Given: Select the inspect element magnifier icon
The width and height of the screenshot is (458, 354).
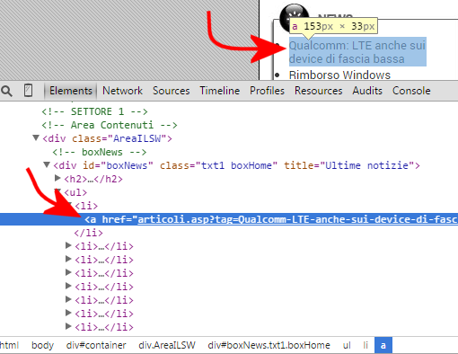Looking at the screenshot, I should (x=6, y=91).
